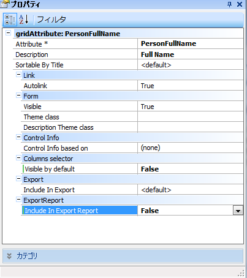Pin the properties panel
247x278 pixels.
[x=230, y=4]
